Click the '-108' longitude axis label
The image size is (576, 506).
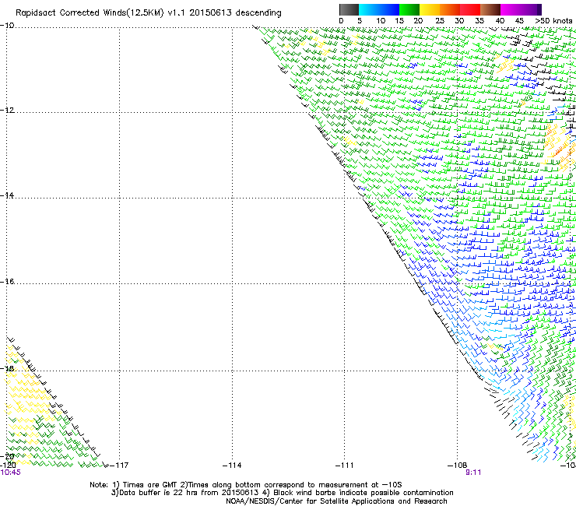[x=458, y=466]
